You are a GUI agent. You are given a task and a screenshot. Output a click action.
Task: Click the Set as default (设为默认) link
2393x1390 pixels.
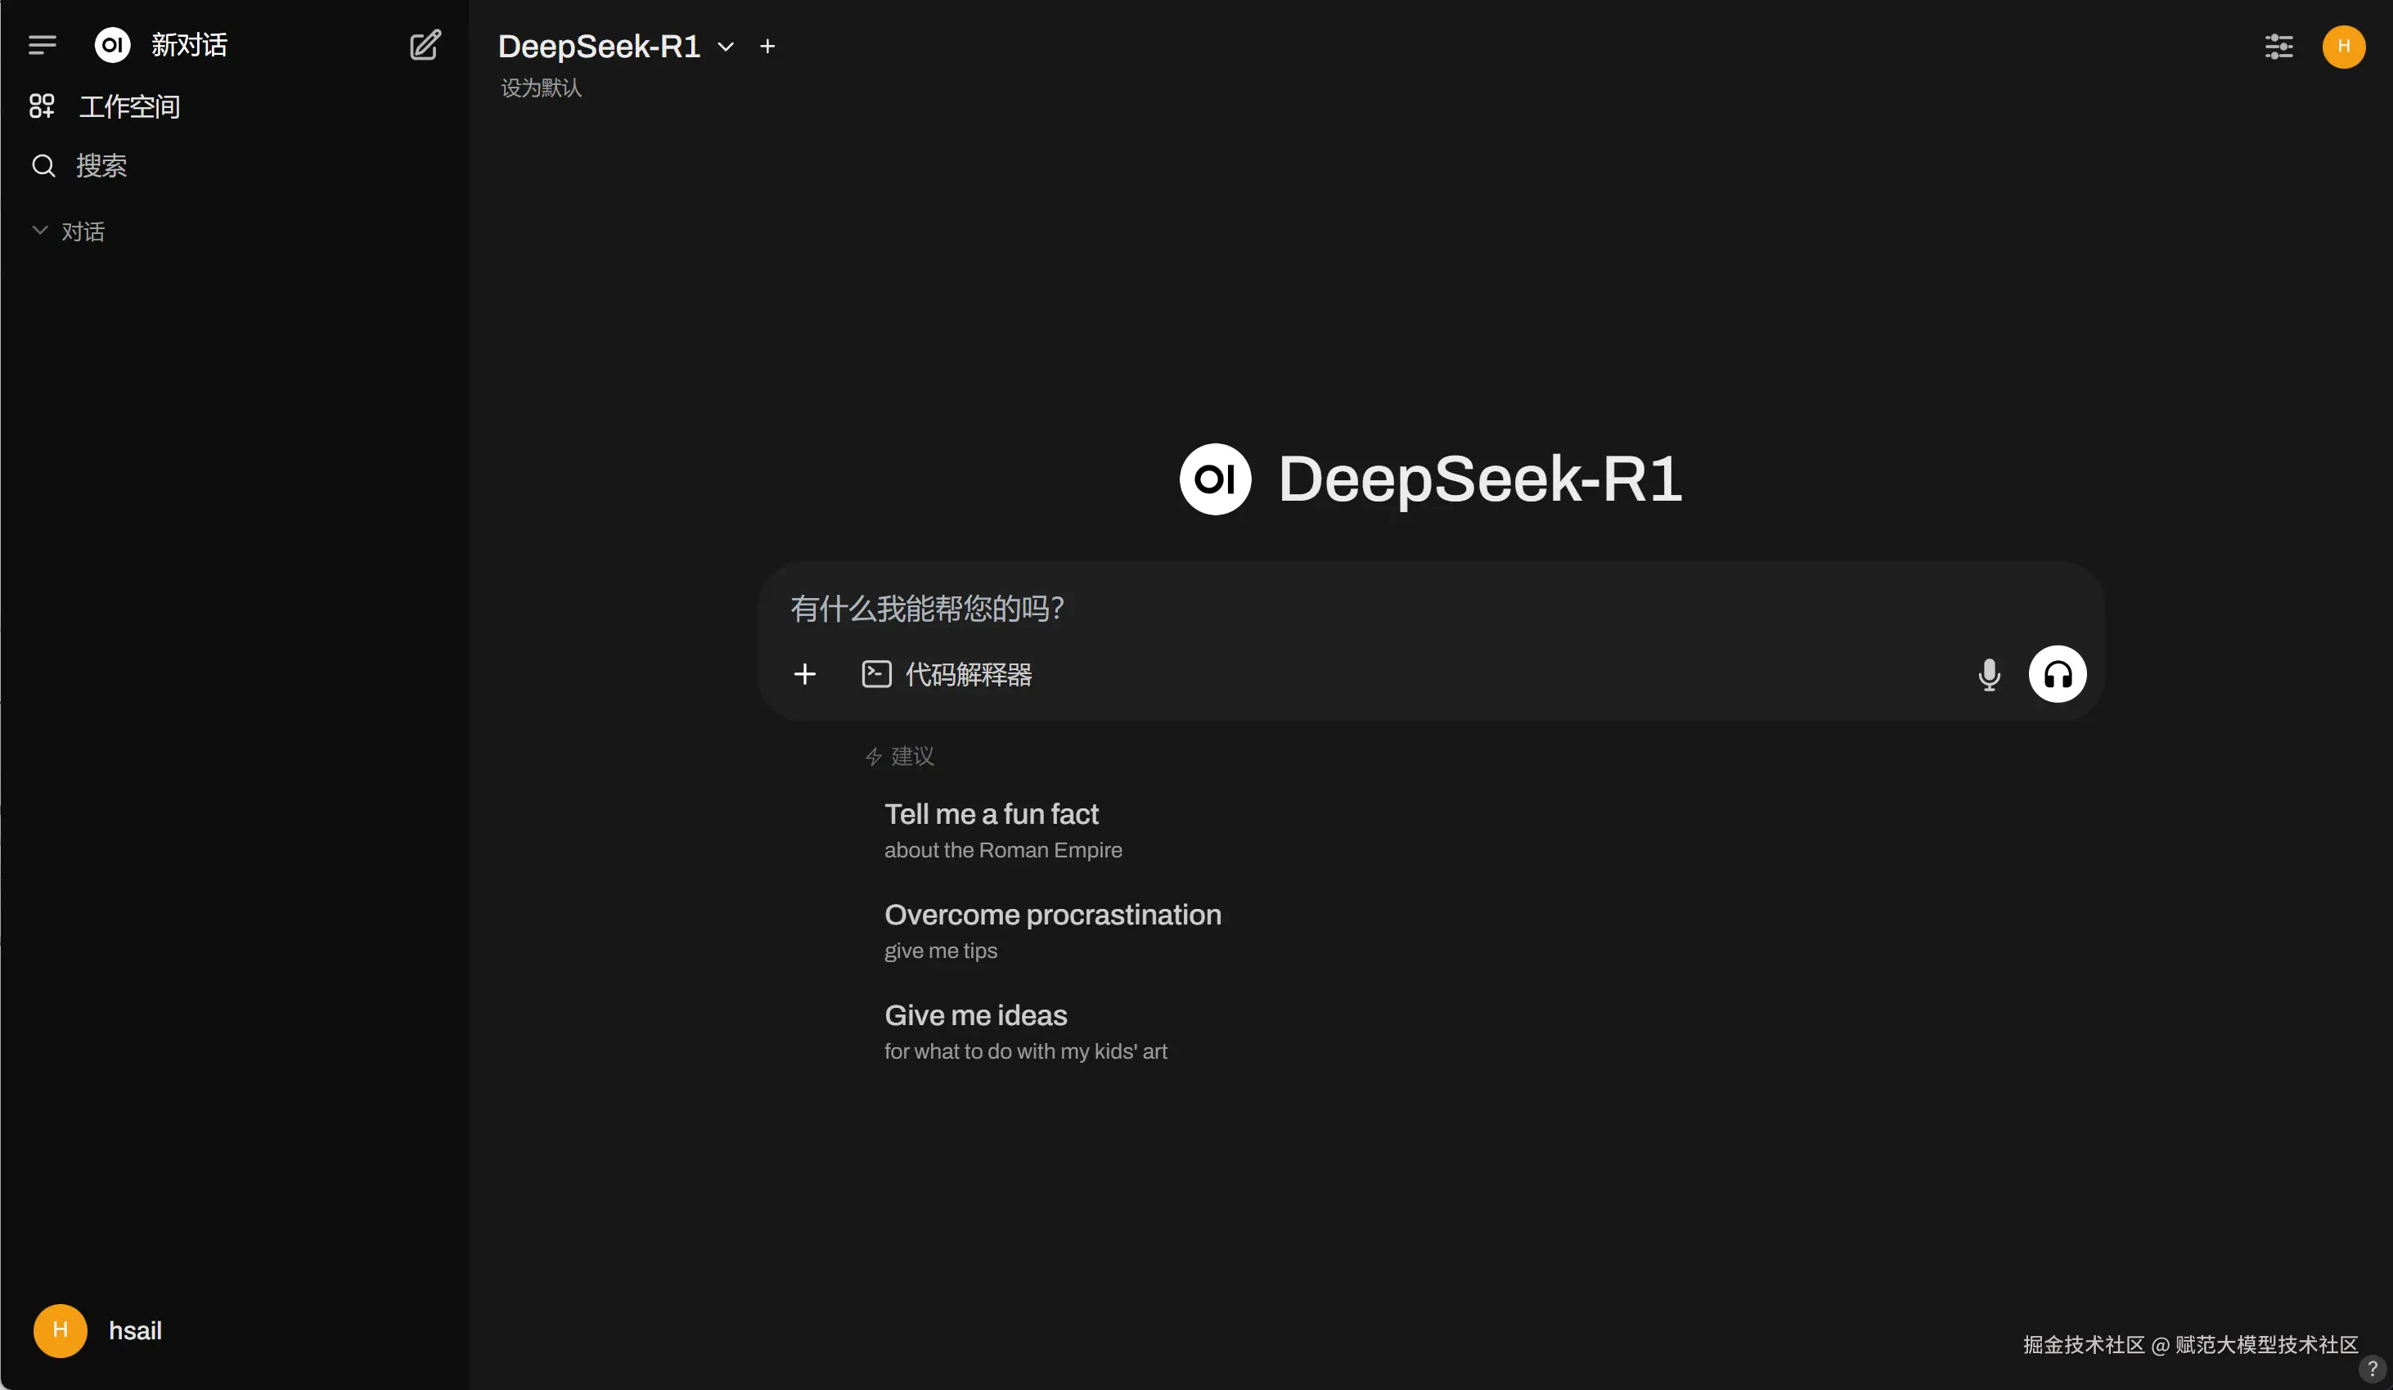point(542,88)
